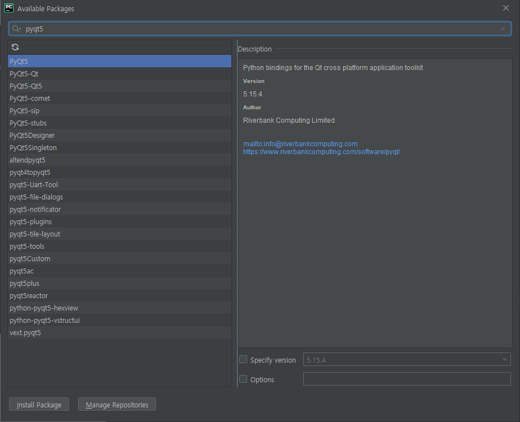
Task: Select the PyQt5 package
Action: [120, 61]
